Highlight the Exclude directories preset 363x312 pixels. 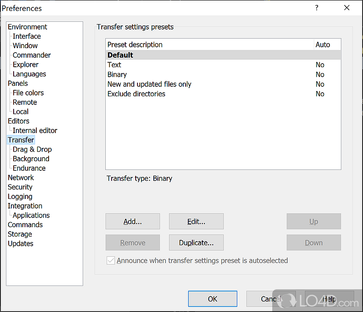point(136,94)
